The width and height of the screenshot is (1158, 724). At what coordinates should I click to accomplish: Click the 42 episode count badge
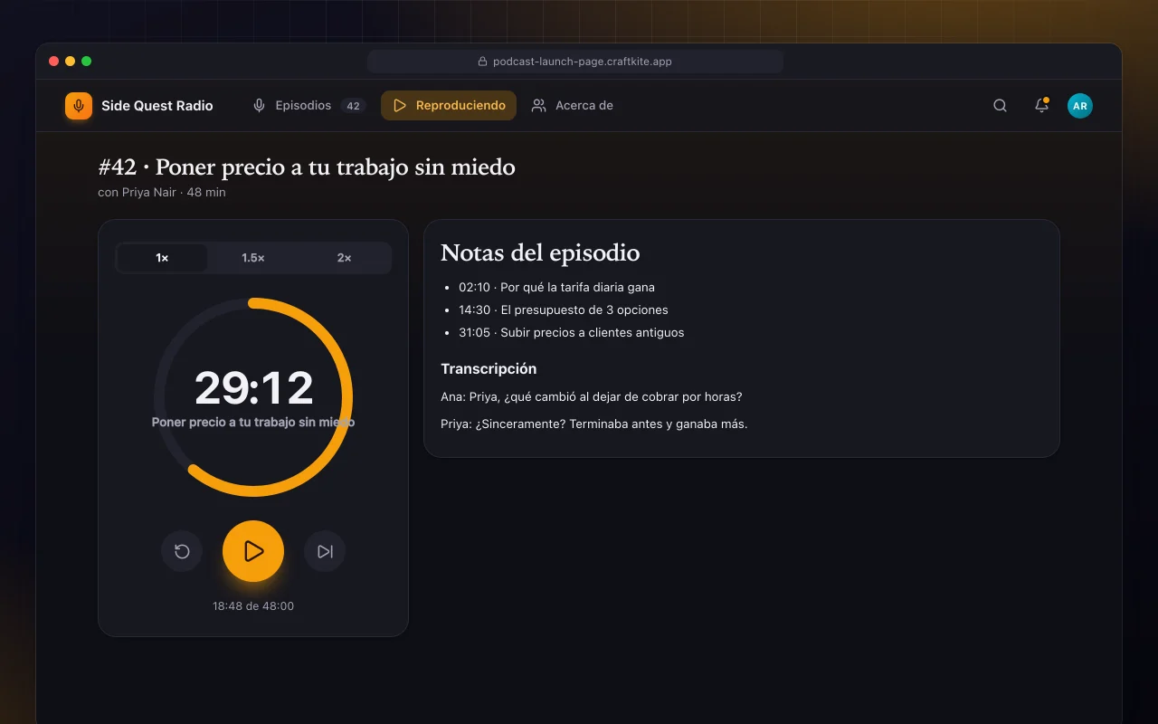pyautogui.click(x=353, y=106)
